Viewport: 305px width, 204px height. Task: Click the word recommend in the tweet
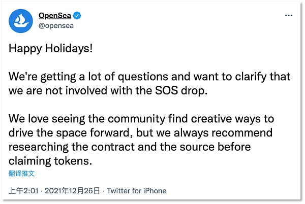[242, 133]
